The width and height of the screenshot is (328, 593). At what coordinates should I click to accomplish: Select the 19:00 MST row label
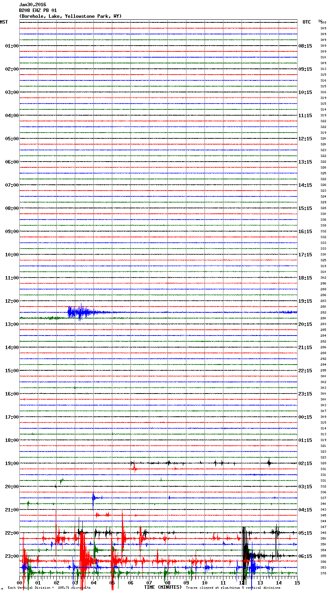[12, 463]
